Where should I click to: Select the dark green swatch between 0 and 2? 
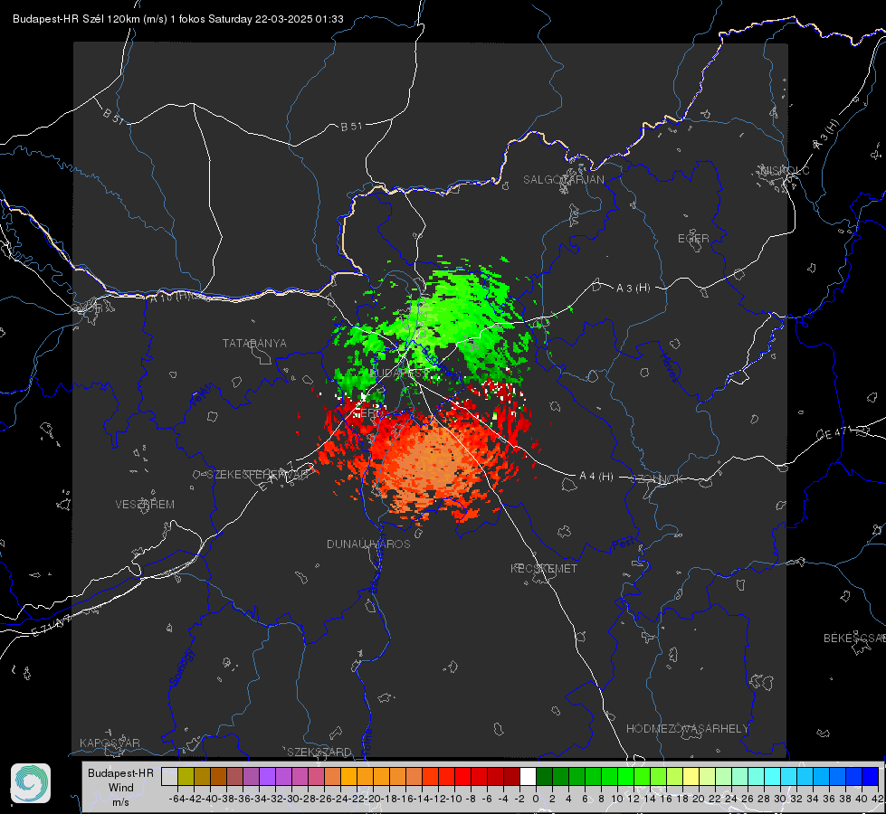click(x=544, y=776)
